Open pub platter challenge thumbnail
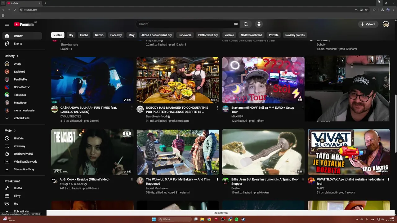Viewport: 397px width, 223px height. tap(178, 80)
